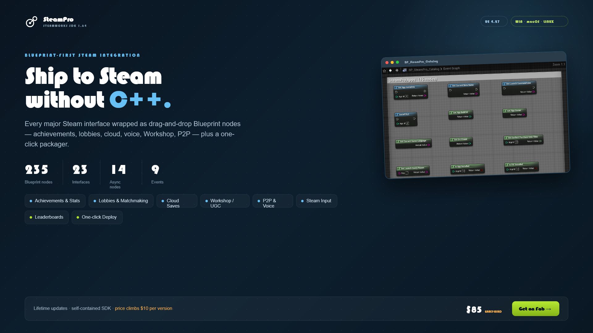Click Return Value pin on Get App Build Id

click(x=470, y=117)
